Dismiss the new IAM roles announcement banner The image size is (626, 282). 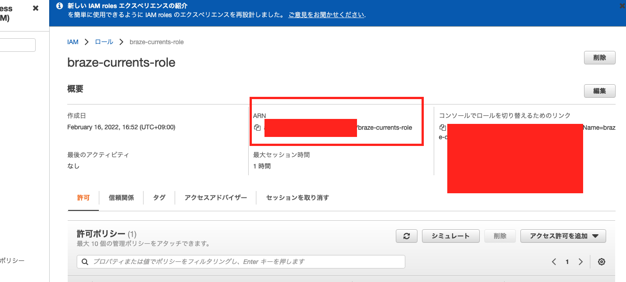[x=621, y=6]
